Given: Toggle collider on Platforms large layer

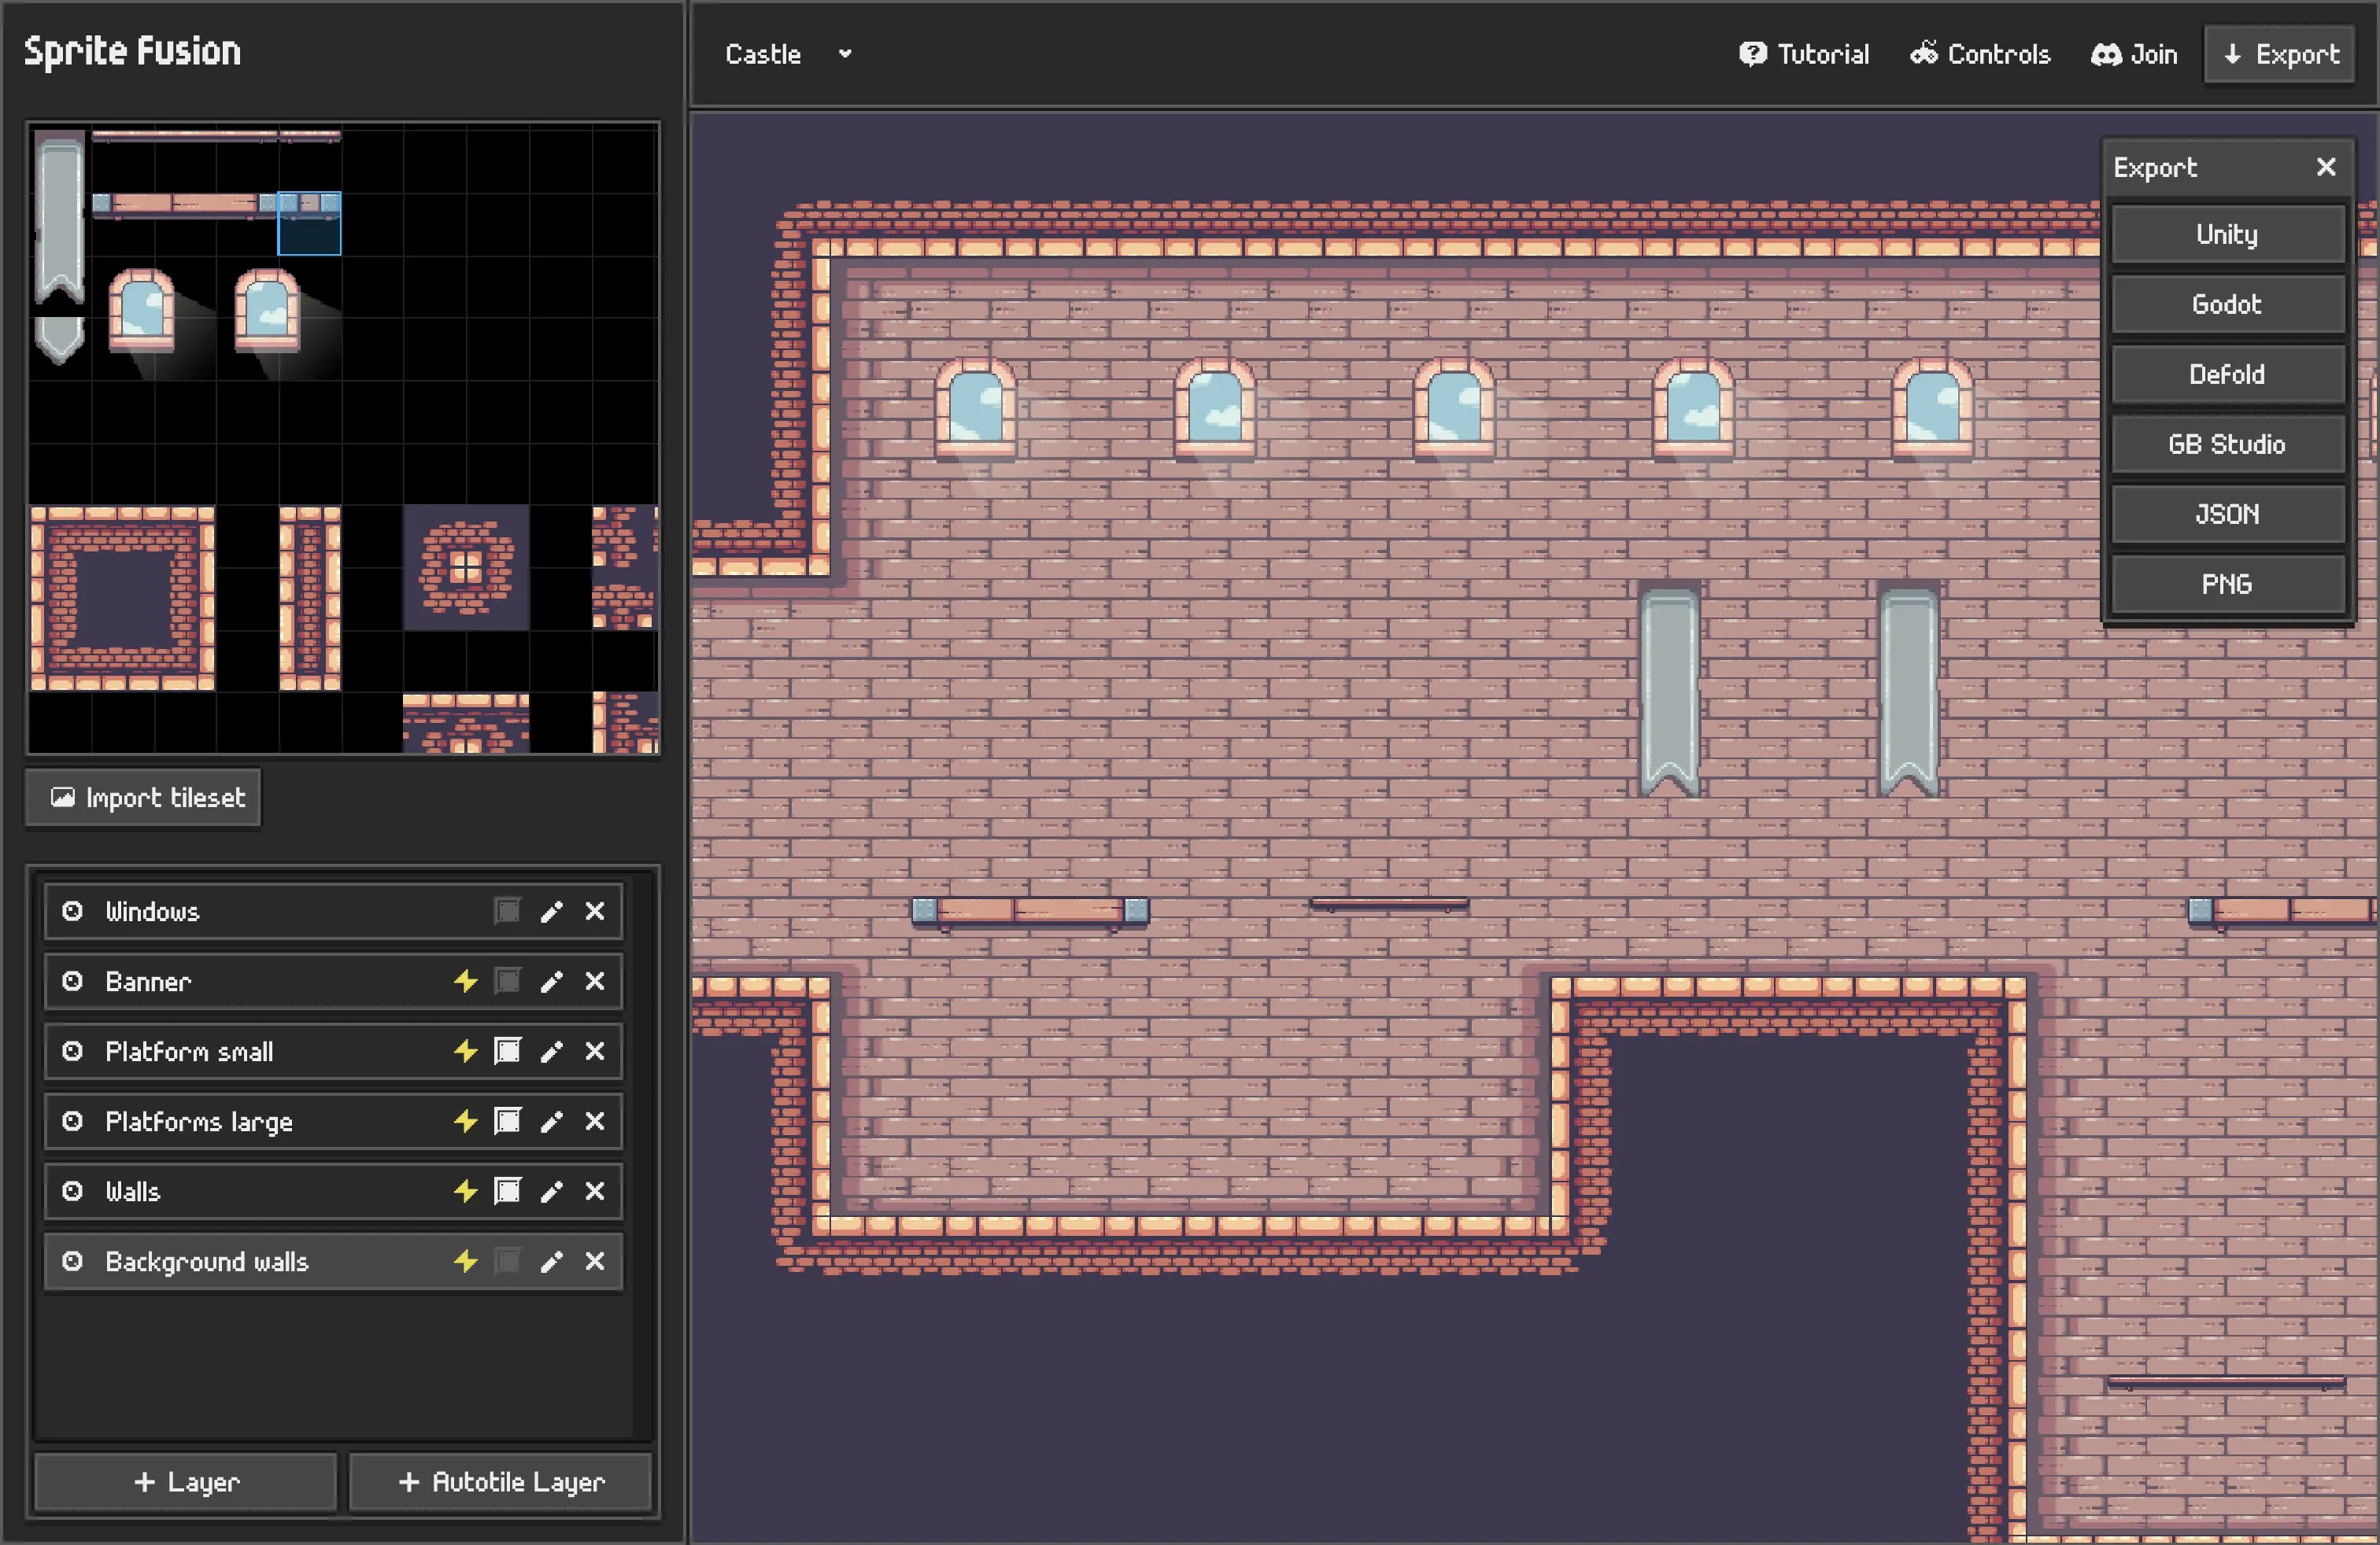Looking at the screenshot, I should tap(508, 1120).
